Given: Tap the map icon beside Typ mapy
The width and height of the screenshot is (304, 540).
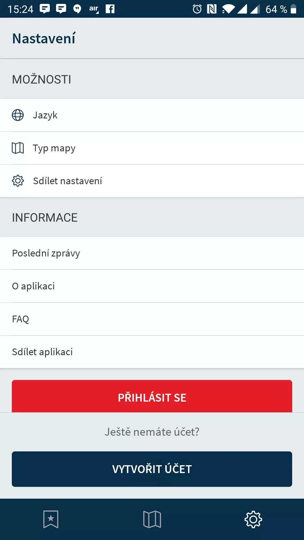Looking at the screenshot, I should (18, 148).
